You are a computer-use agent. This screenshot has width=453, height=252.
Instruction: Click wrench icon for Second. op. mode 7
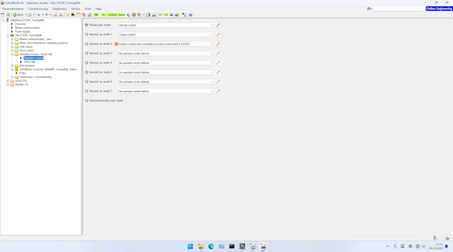218,91
